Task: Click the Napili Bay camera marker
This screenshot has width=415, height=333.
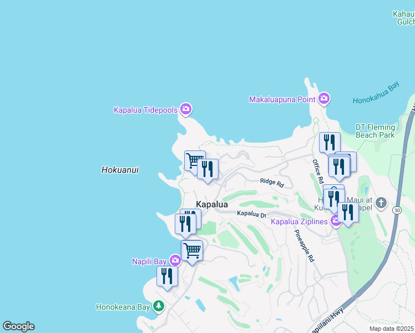Action: click(175, 260)
